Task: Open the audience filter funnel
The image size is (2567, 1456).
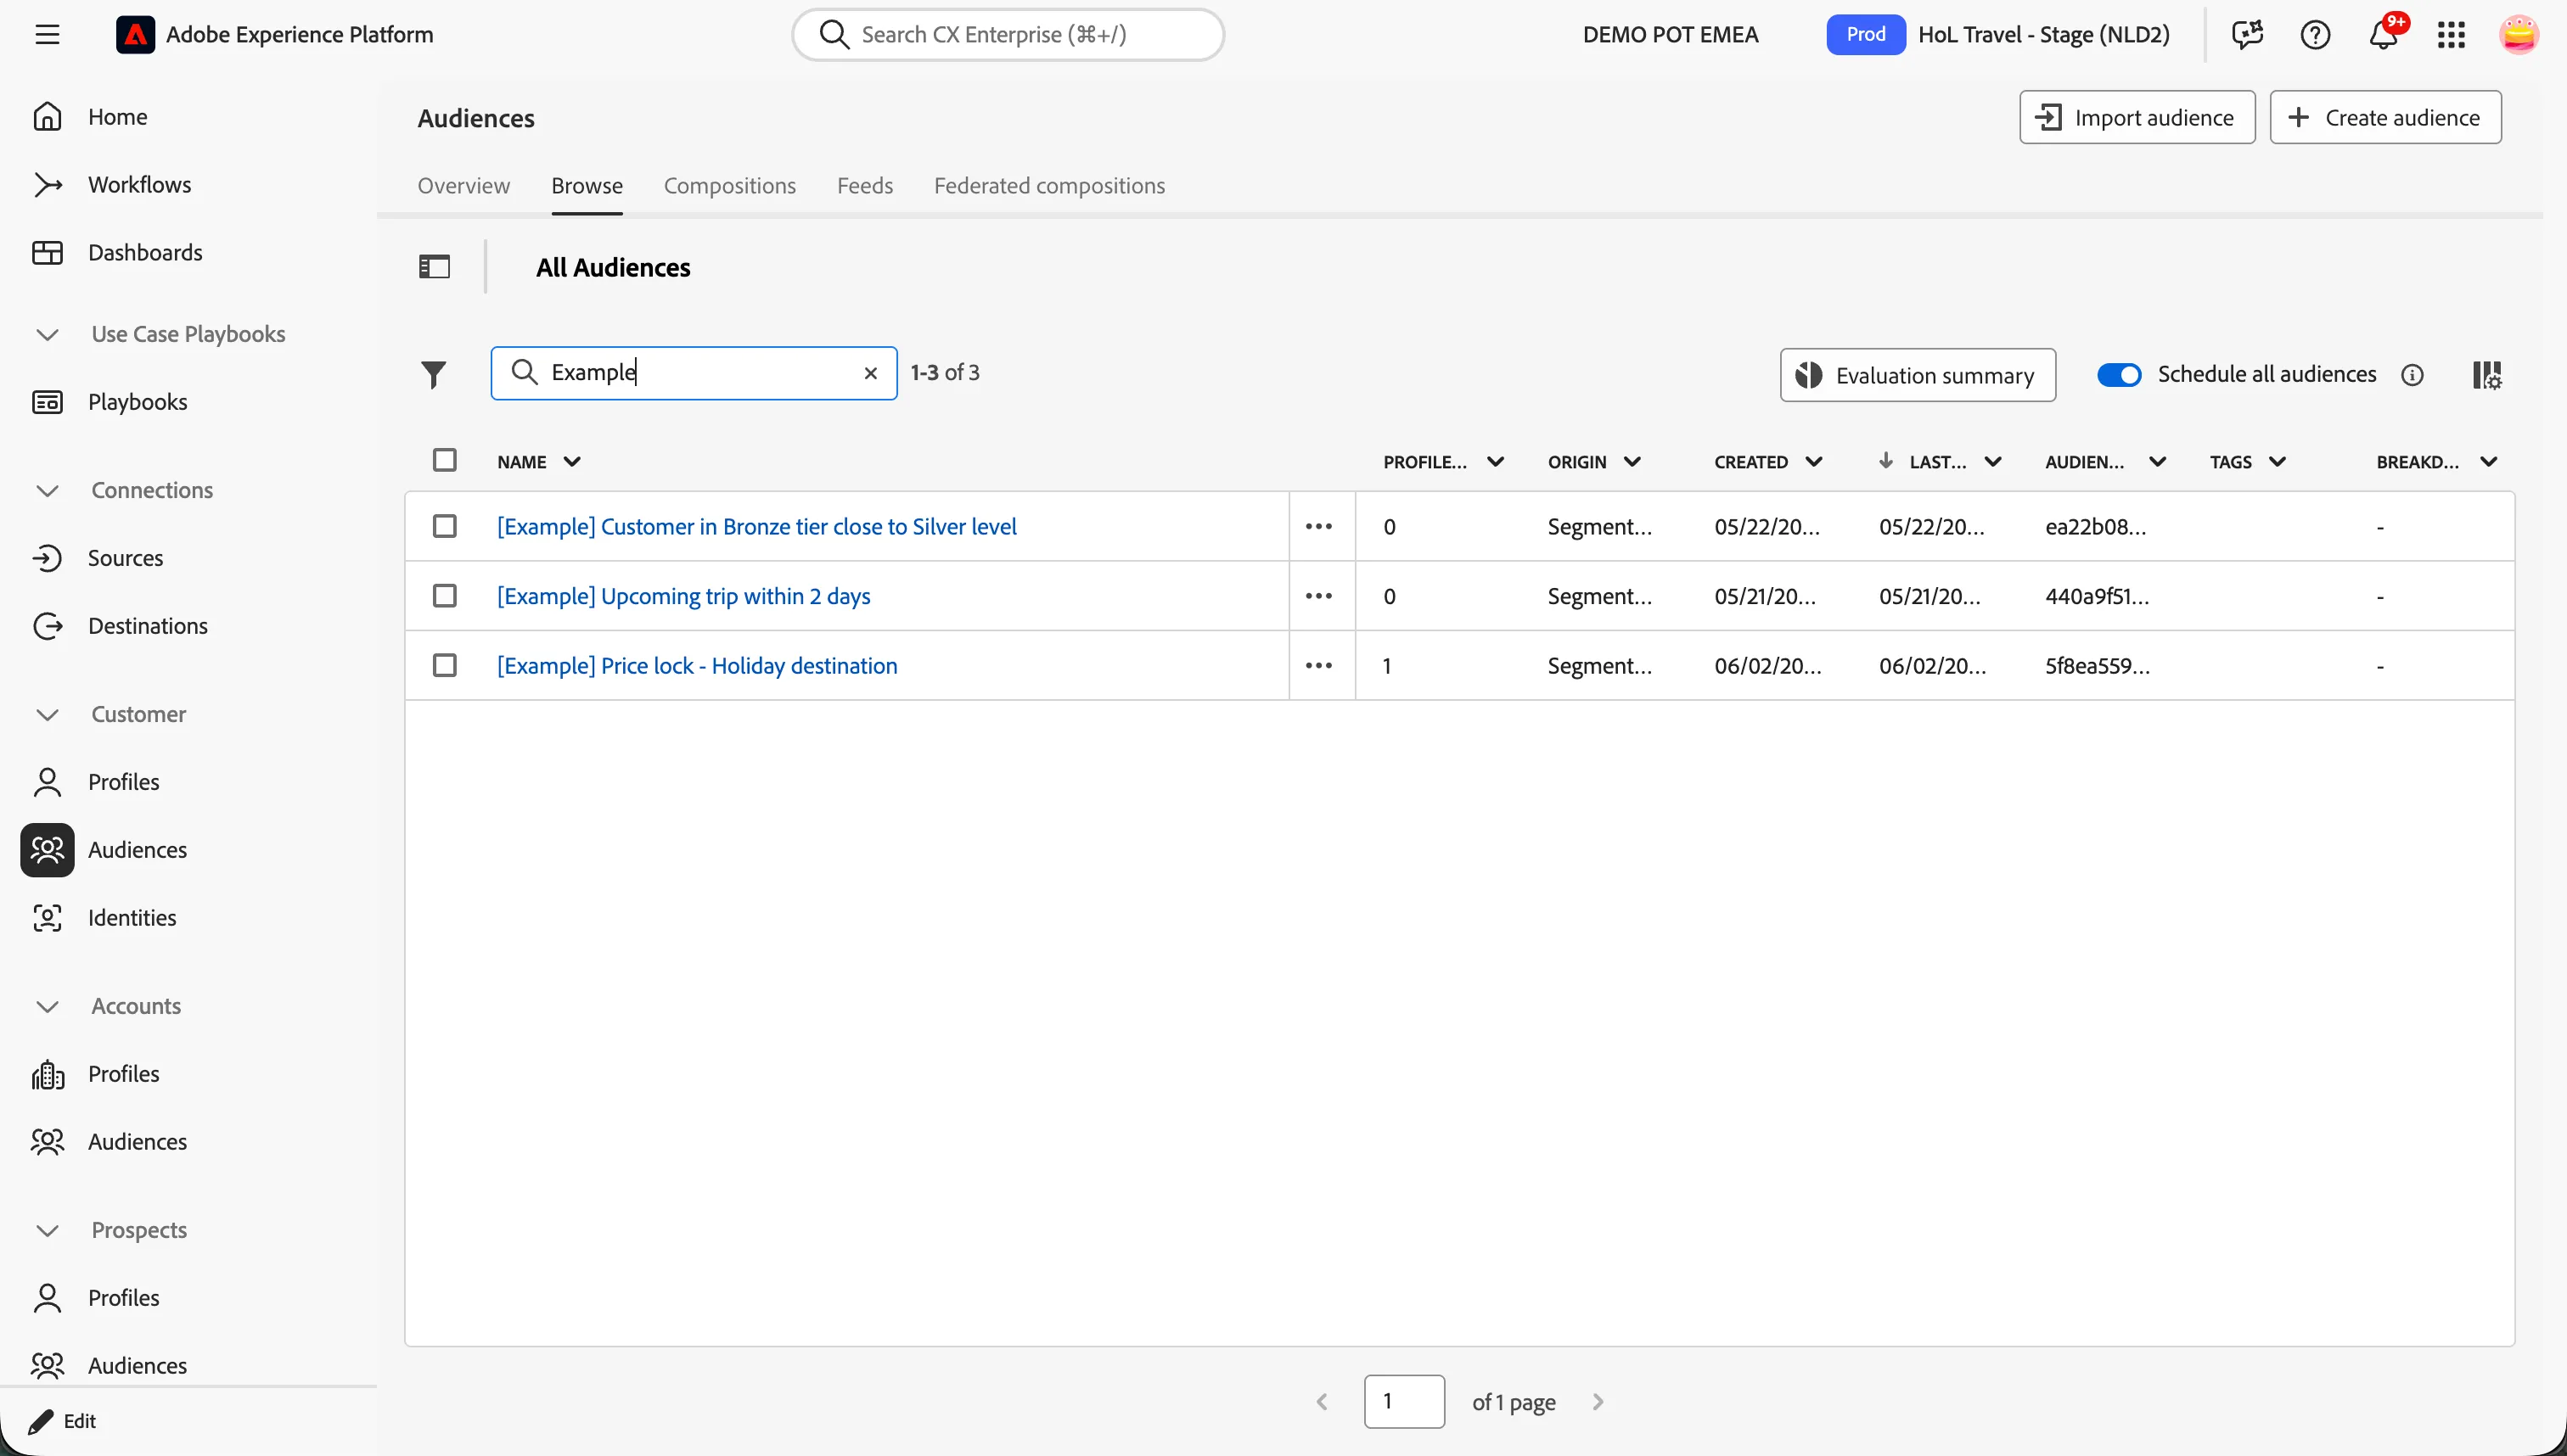Action: [x=433, y=374]
